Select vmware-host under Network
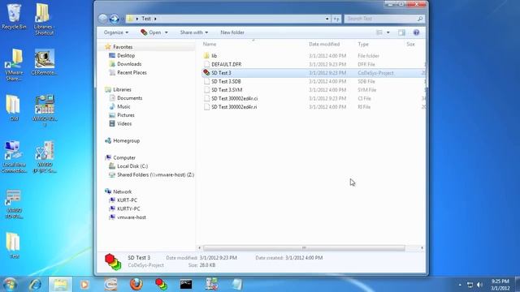520x292 pixels. pos(132,217)
